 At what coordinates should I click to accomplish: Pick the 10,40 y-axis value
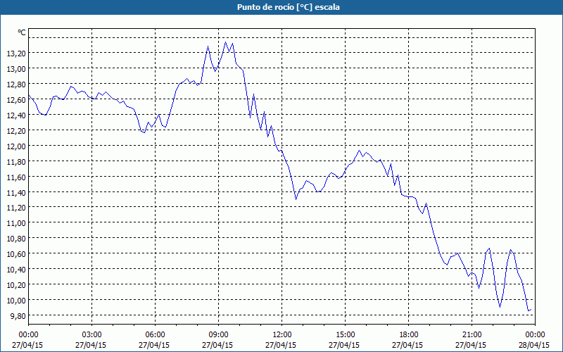tap(15, 270)
